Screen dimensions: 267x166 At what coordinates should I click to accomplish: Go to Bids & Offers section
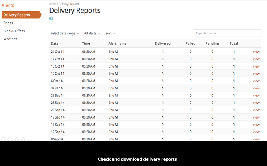click(x=14, y=31)
